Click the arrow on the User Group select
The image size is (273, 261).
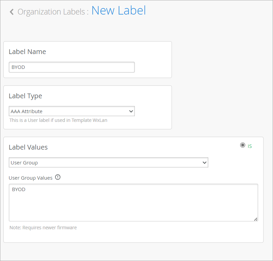click(204, 162)
